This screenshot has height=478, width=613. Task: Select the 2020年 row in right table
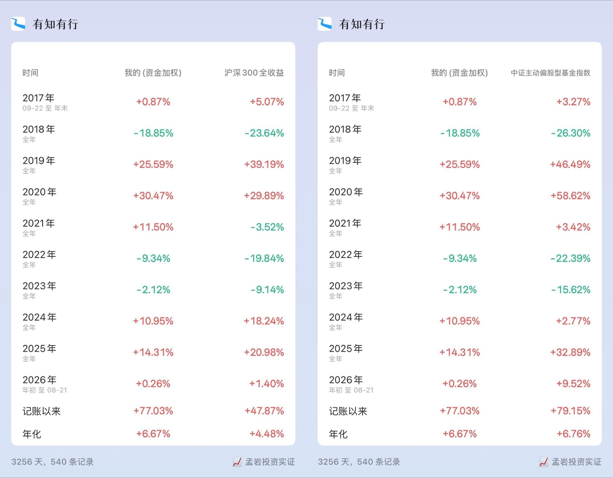point(460,196)
